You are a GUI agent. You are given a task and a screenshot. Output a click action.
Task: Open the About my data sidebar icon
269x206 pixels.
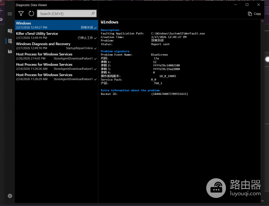pyautogui.click(x=10, y=51)
